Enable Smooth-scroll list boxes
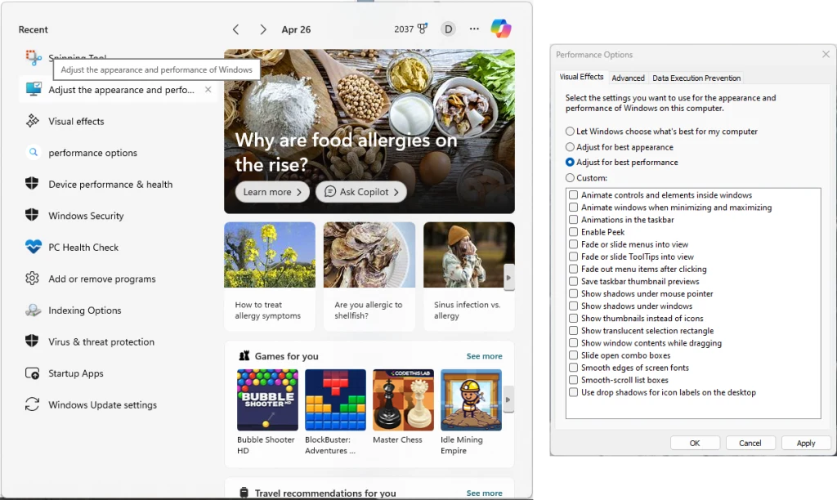 point(573,379)
